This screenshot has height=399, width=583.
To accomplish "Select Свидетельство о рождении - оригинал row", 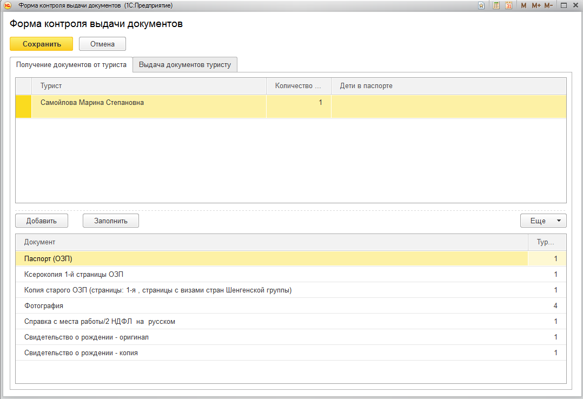I will pos(291,337).
